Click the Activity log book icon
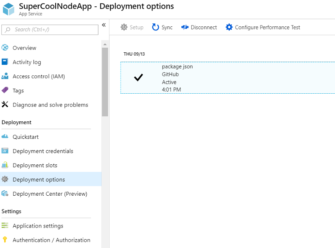The image size is (335, 248). click(5, 62)
